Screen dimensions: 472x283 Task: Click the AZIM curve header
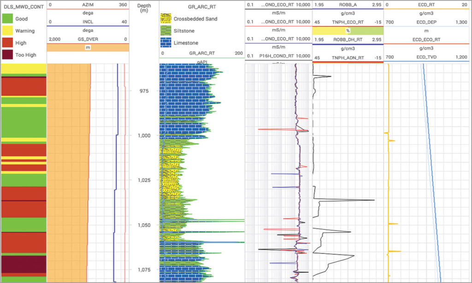(88, 5)
